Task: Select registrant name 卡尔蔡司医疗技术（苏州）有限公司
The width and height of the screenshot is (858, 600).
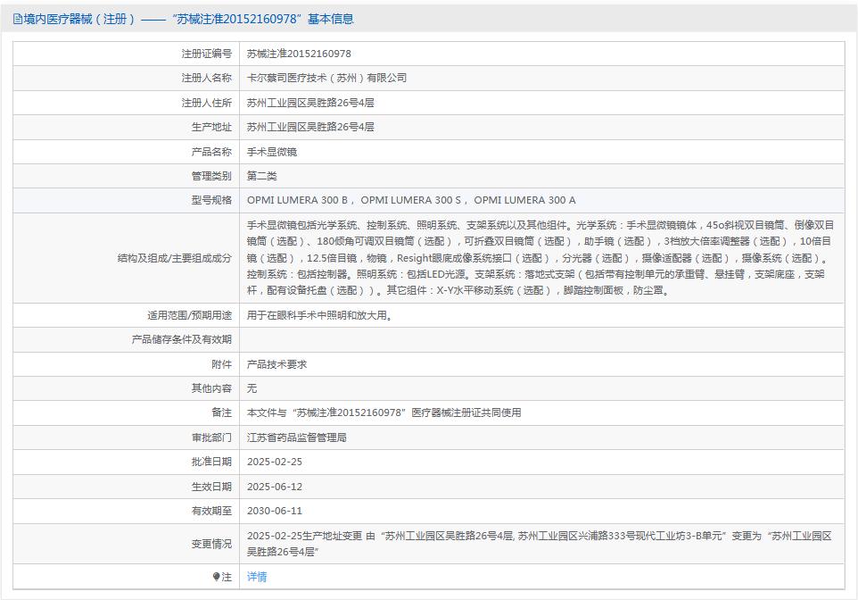Action: pyautogui.click(x=326, y=78)
